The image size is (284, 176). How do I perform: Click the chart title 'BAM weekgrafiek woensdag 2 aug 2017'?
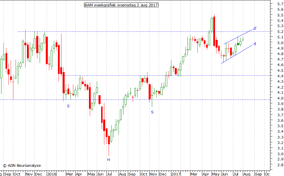click(121, 5)
